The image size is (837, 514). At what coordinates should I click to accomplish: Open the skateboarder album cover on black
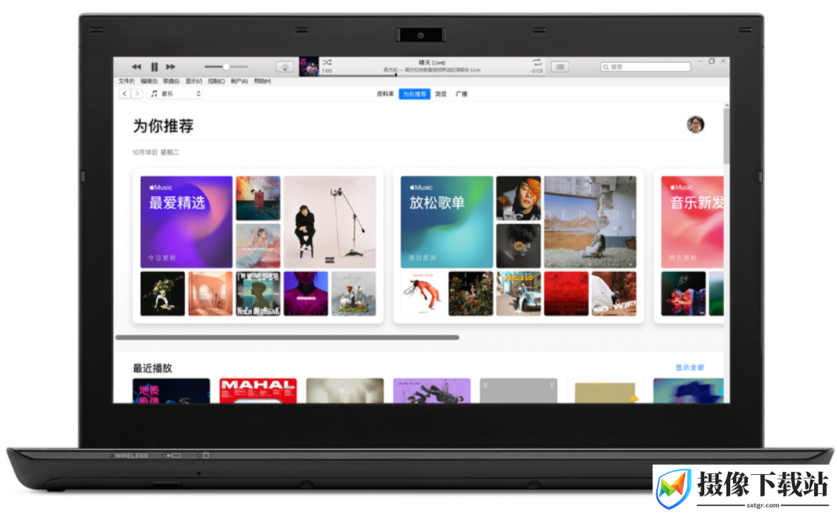[x=162, y=294]
